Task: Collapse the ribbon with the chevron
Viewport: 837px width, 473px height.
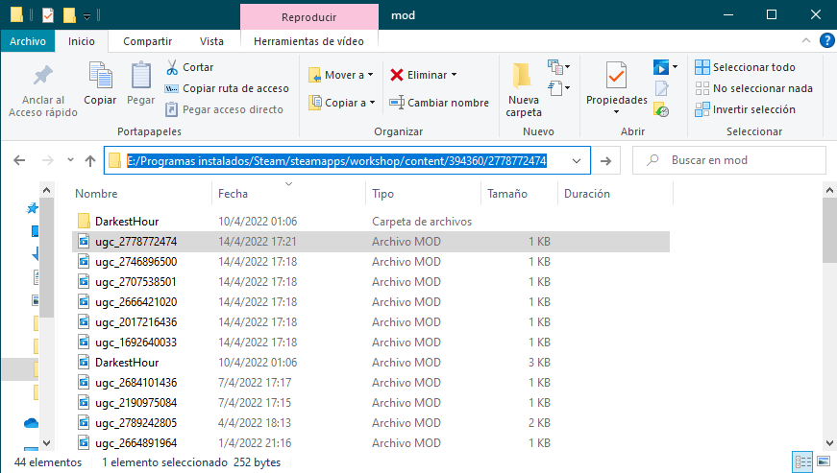Action: coord(806,40)
